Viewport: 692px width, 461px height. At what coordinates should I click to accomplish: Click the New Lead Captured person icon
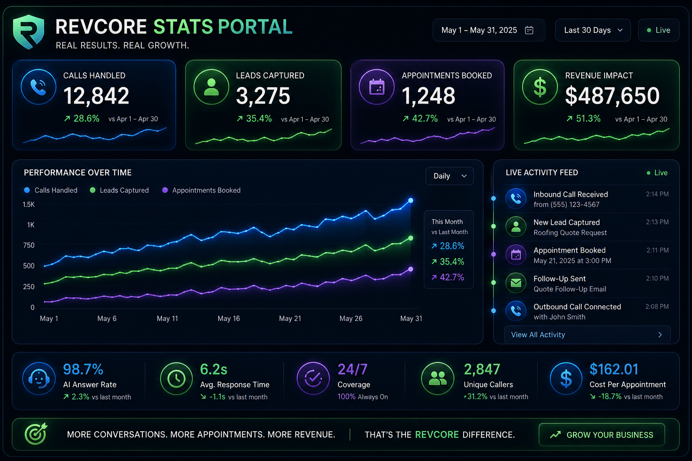516,227
